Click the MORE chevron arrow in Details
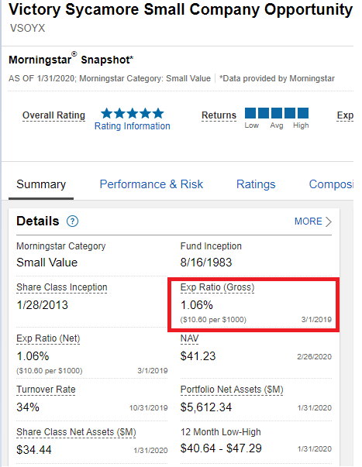The width and height of the screenshot is (362, 467). coord(329,221)
